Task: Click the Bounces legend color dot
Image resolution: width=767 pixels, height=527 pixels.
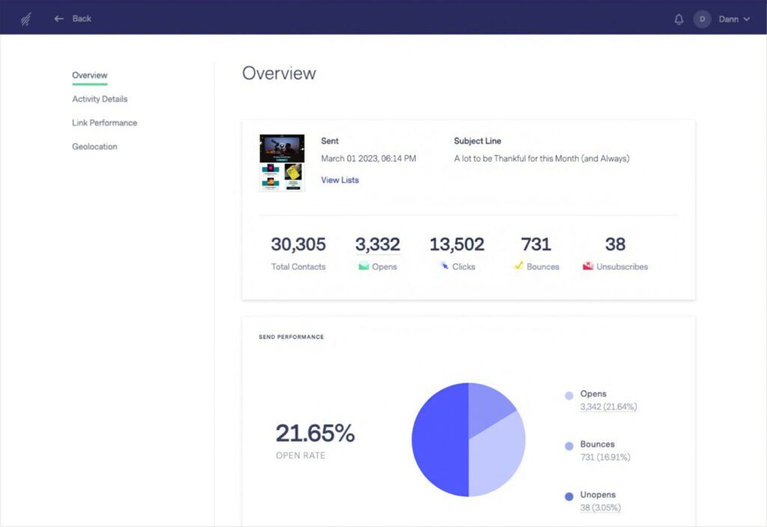Action: (569, 445)
